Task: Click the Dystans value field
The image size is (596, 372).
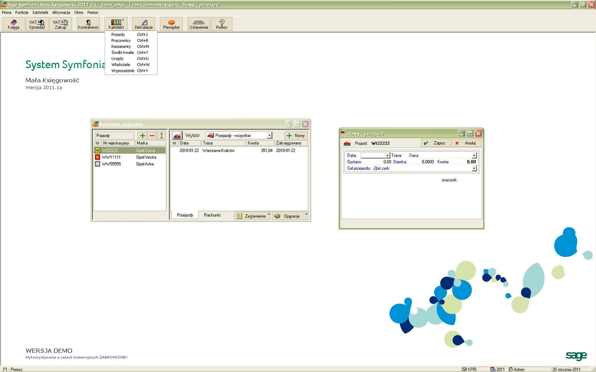Action: (x=377, y=162)
